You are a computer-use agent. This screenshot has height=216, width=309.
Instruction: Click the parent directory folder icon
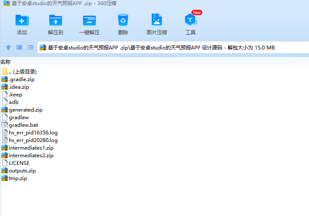tap(5, 71)
